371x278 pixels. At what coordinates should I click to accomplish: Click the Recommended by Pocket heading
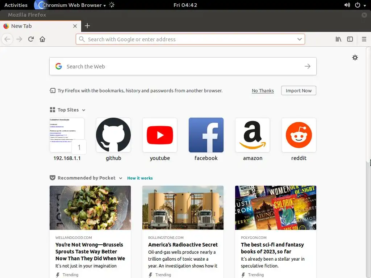pos(87,178)
